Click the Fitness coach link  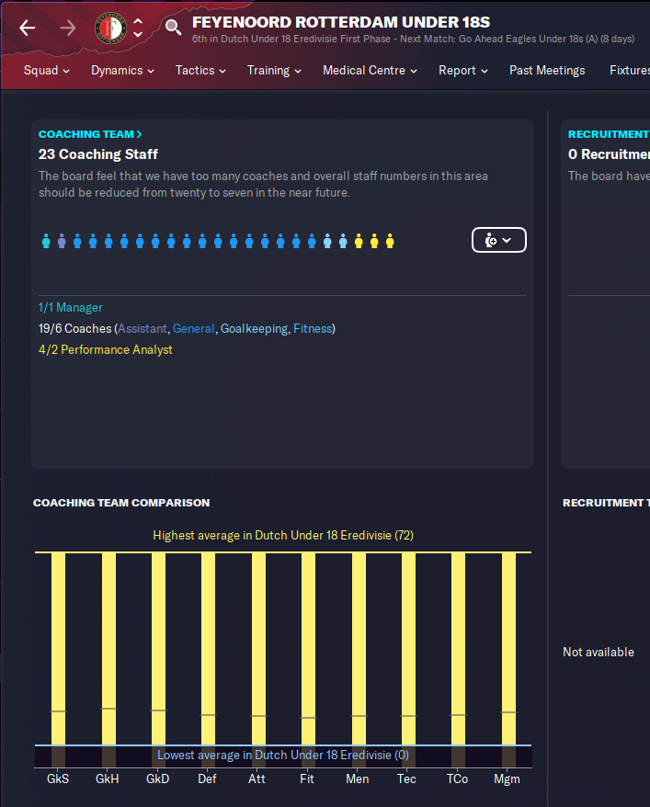coord(313,328)
